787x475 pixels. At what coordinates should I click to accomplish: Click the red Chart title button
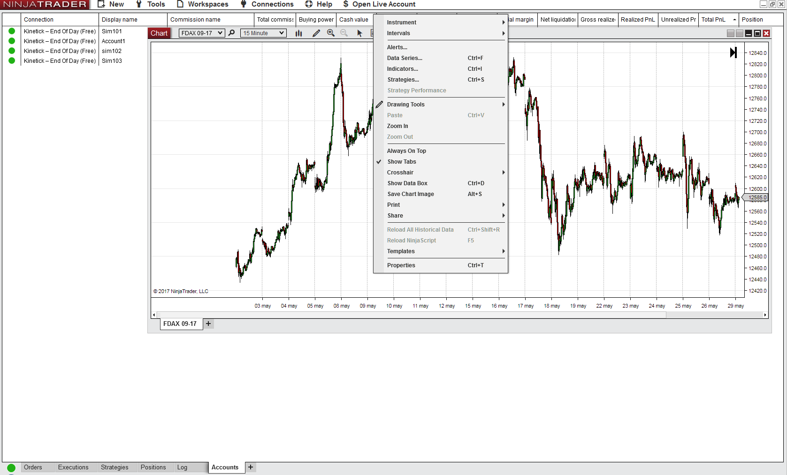(159, 33)
